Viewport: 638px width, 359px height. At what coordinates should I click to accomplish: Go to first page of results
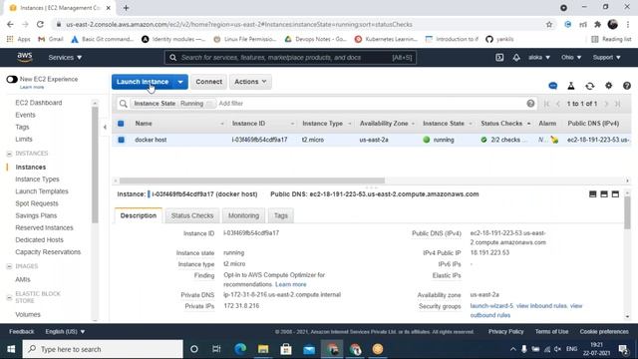546,104
